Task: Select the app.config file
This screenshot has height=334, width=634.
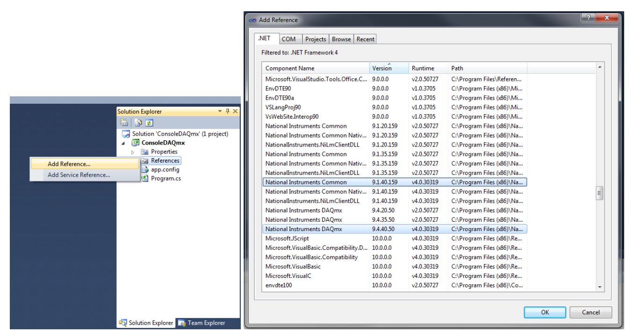Action: (x=160, y=169)
